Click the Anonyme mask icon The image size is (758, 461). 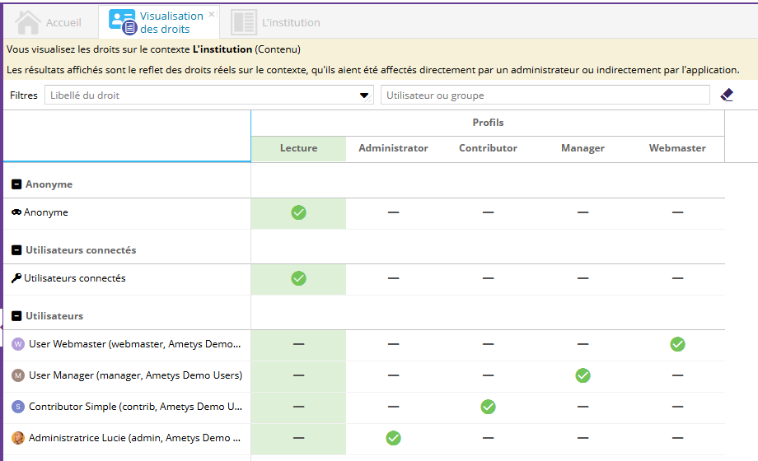[x=16, y=212]
